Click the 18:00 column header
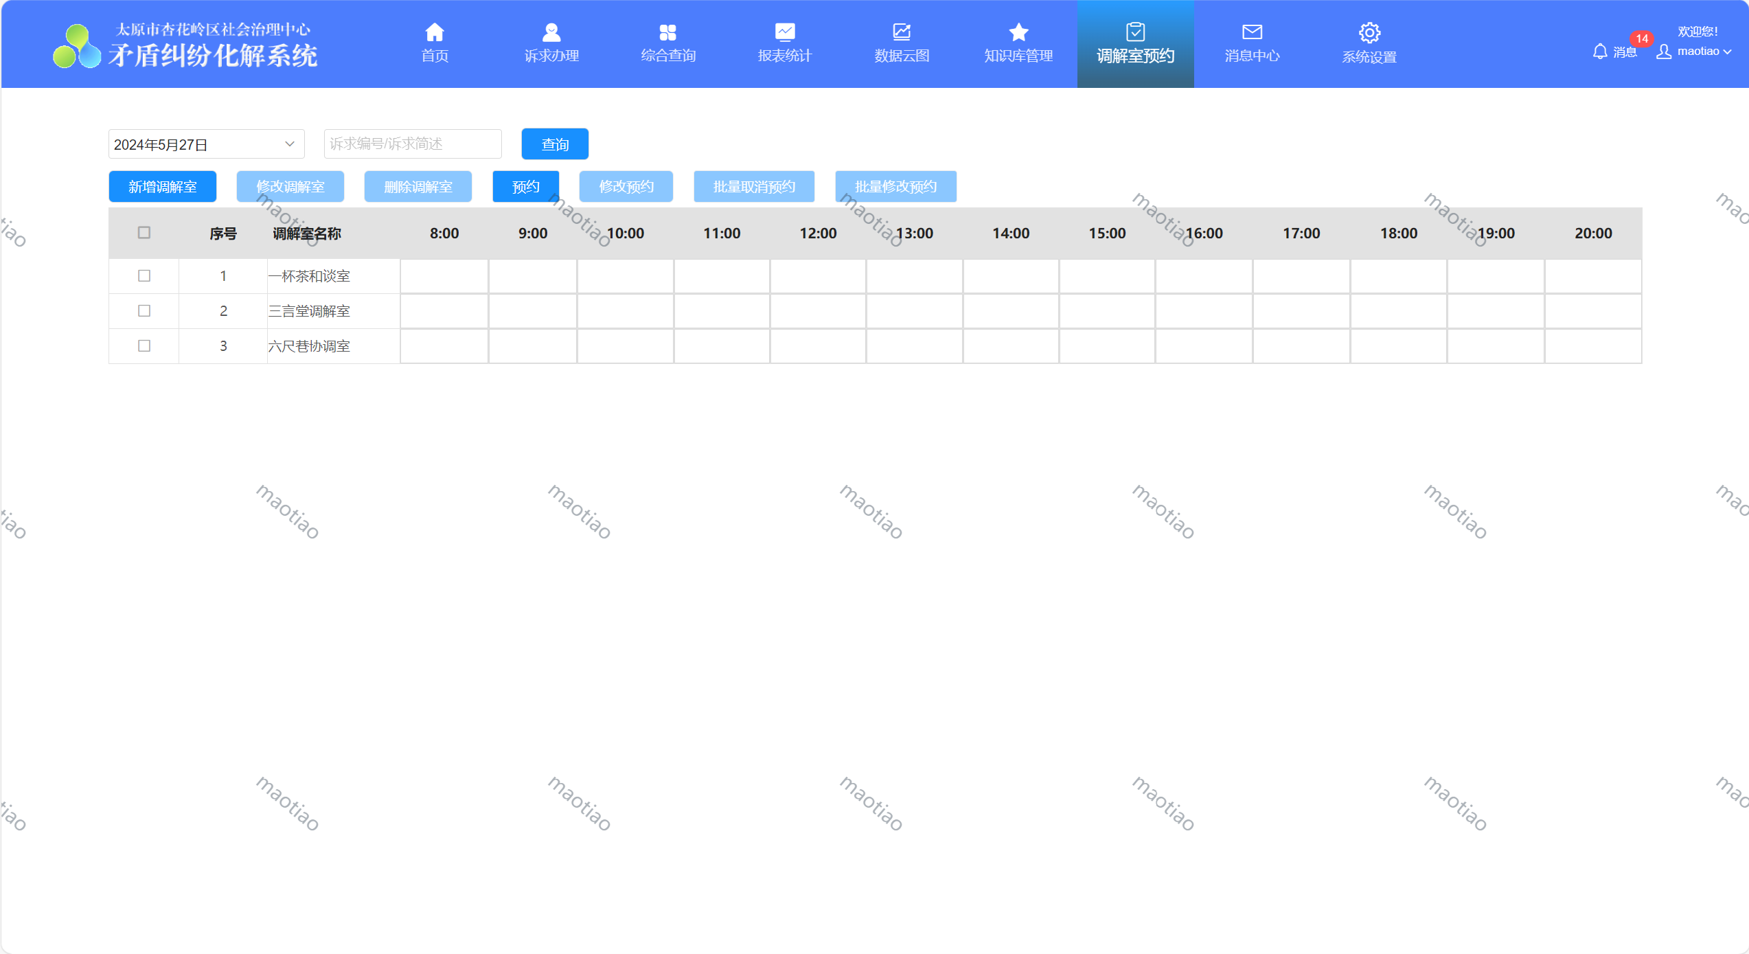The width and height of the screenshot is (1749, 954). [x=1399, y=234]
